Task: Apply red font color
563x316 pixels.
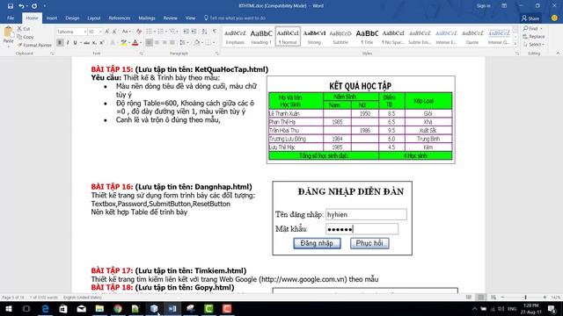Action: (x=135, y=43)
